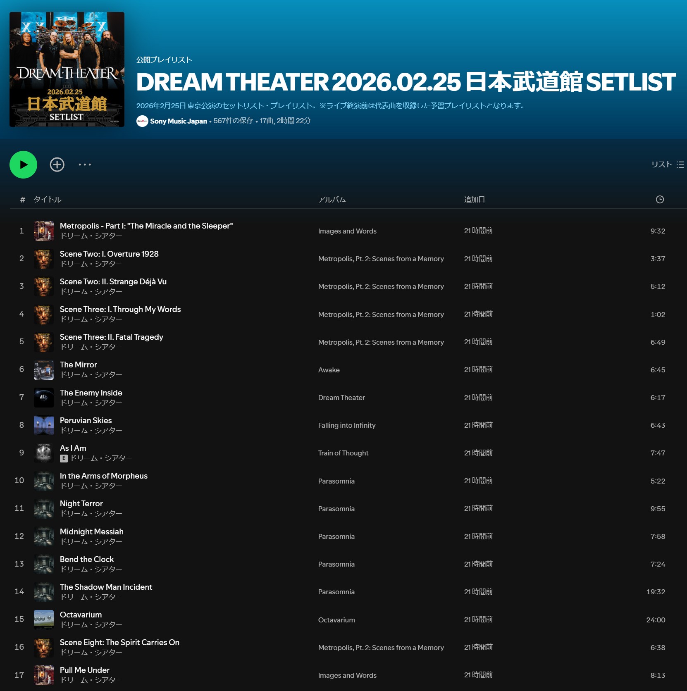Viewport: 687px width, 691px height.
Task: Play the Dream Theater setlist playlist
Action: click(x=23, y=164)
